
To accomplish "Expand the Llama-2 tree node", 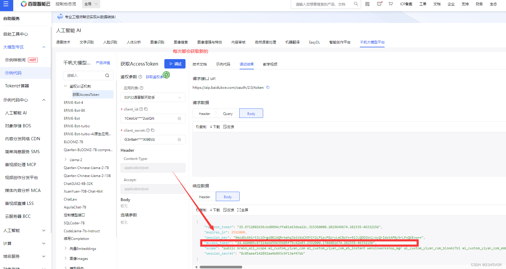I will (x=66, y=160).
